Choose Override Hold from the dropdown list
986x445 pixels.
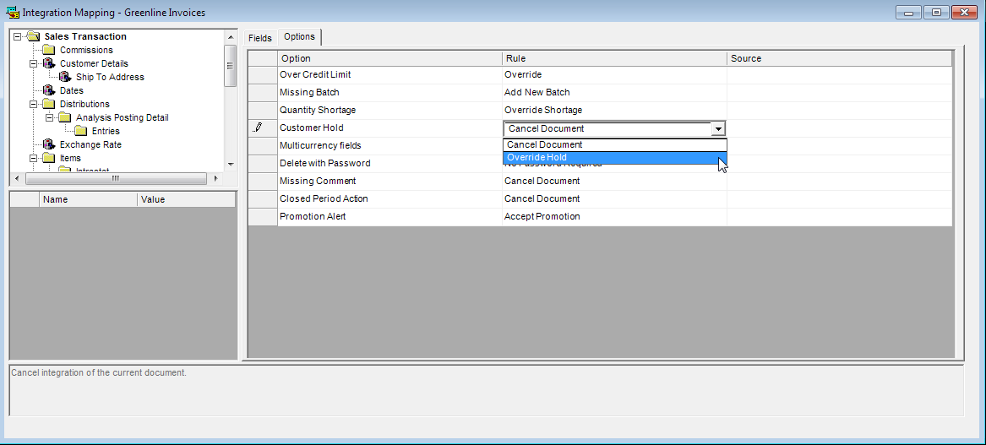[x=614, y=158]
